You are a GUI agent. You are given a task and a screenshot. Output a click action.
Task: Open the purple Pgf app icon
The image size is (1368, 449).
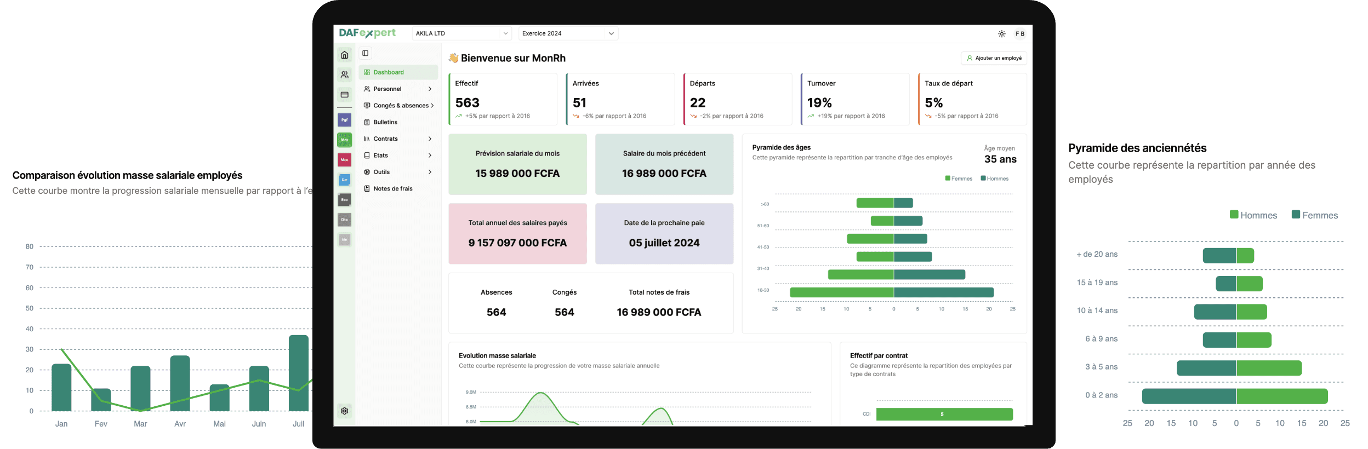point(344,120)
